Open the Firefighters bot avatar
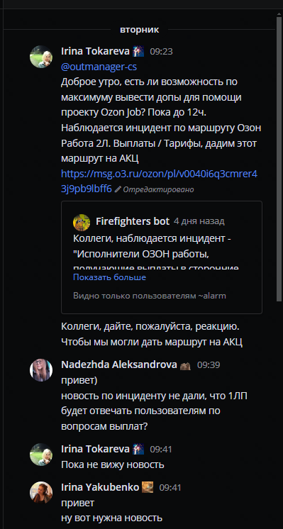The width and height of the screenshot is (283, 529). [82, 223]
